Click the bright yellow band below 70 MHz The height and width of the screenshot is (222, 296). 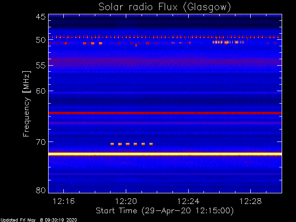pyautogui.click(x=165, y=154)
